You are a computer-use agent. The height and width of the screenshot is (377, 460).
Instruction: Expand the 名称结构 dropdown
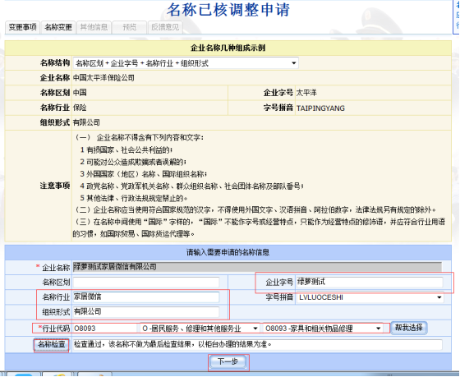186,63
